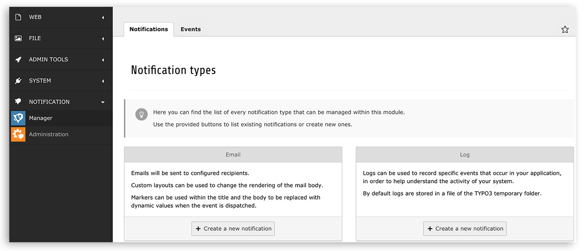
Task: Click the FILE module image icon
Action: coord(18,38)
